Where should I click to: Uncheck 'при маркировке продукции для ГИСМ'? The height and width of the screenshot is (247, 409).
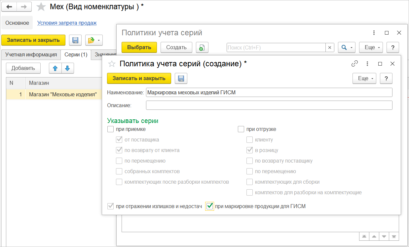pos(209,206)
